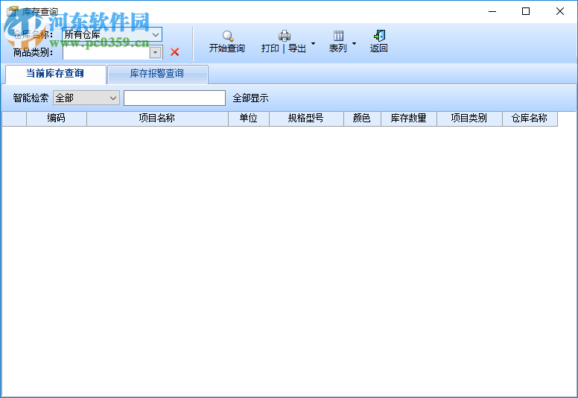Sort by the 仓库名称 column header
The image size is (578, 398).
coord(530,119)
